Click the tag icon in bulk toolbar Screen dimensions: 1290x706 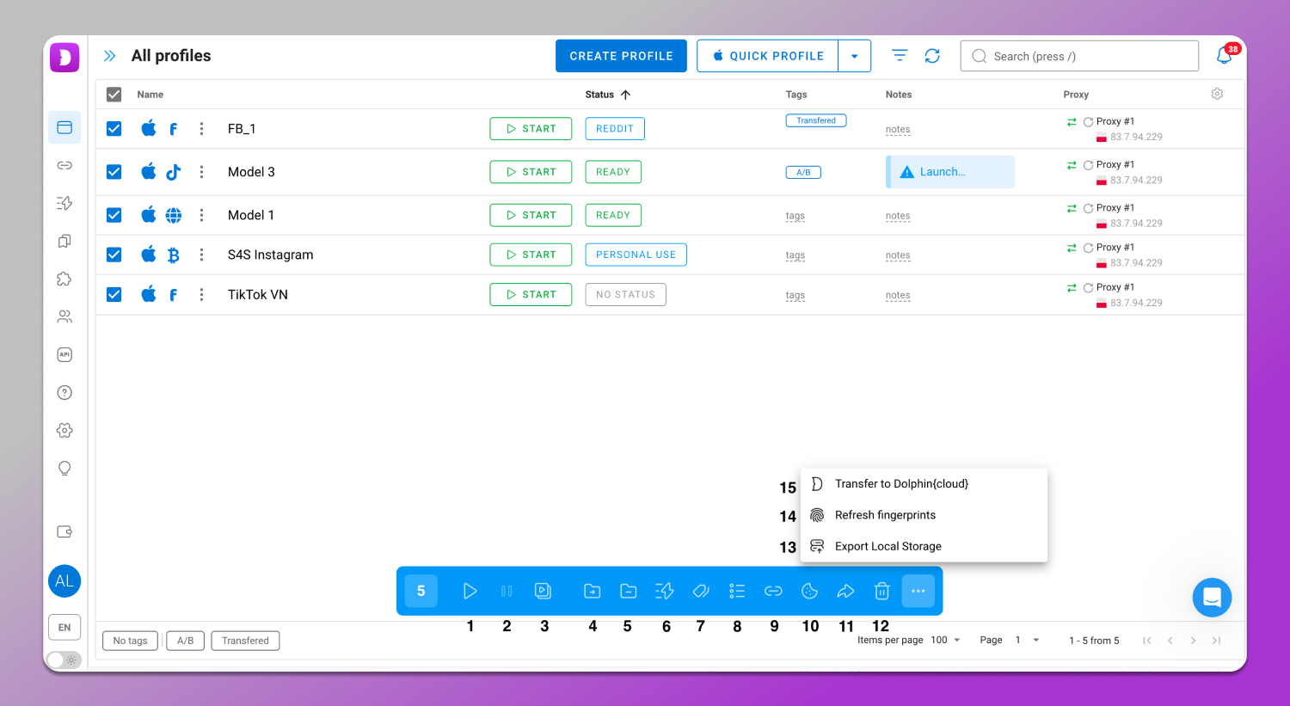point(701,591)
